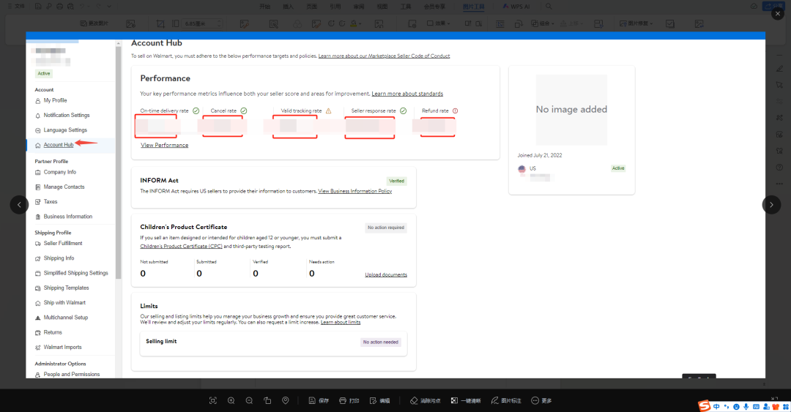This screenshot has width=791, height=412.
Task: Expand the 效果 dropdown in WPS ribbon
Action: tap(439, 23)
